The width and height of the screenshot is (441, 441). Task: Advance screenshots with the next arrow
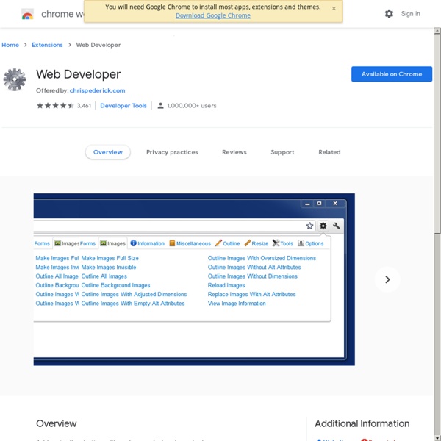click(x=387, y=279)
